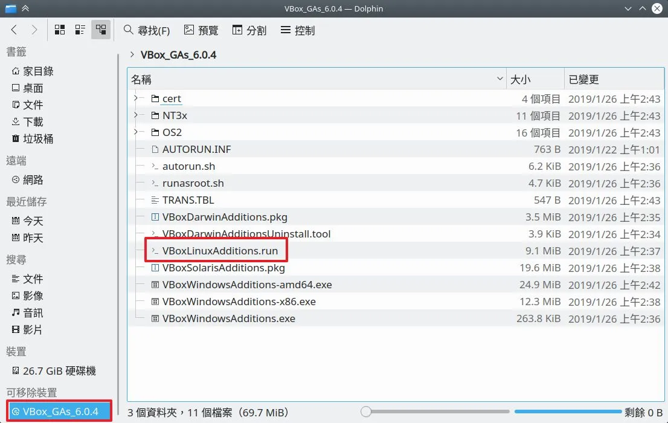Search 文件 documents under 搜尋
This screenshot has width=668, height=423.
coord(28,279)
